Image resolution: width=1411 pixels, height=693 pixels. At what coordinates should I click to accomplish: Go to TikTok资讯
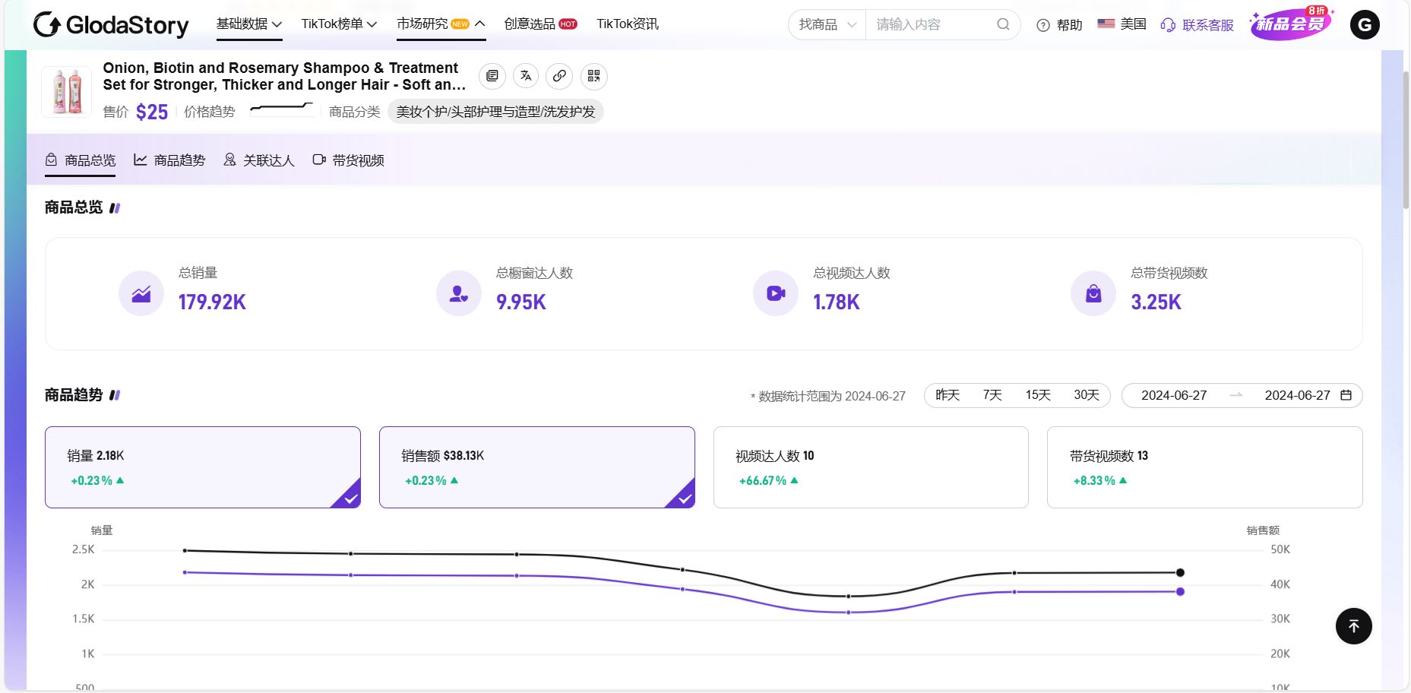coord(628,24)
